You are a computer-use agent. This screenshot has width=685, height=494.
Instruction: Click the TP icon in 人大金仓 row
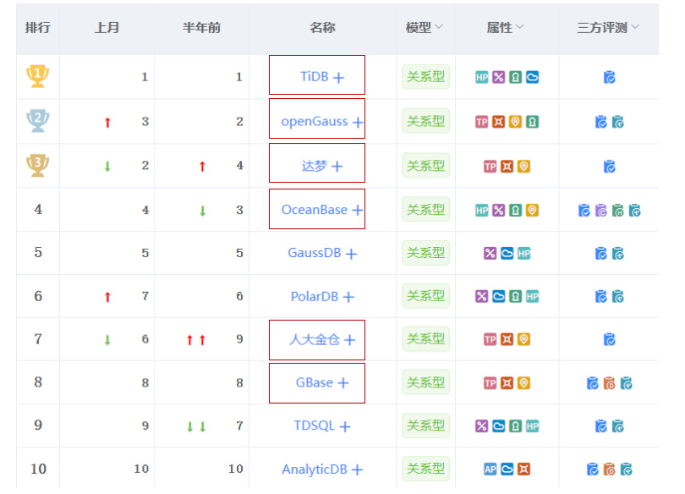coord(490,339)
